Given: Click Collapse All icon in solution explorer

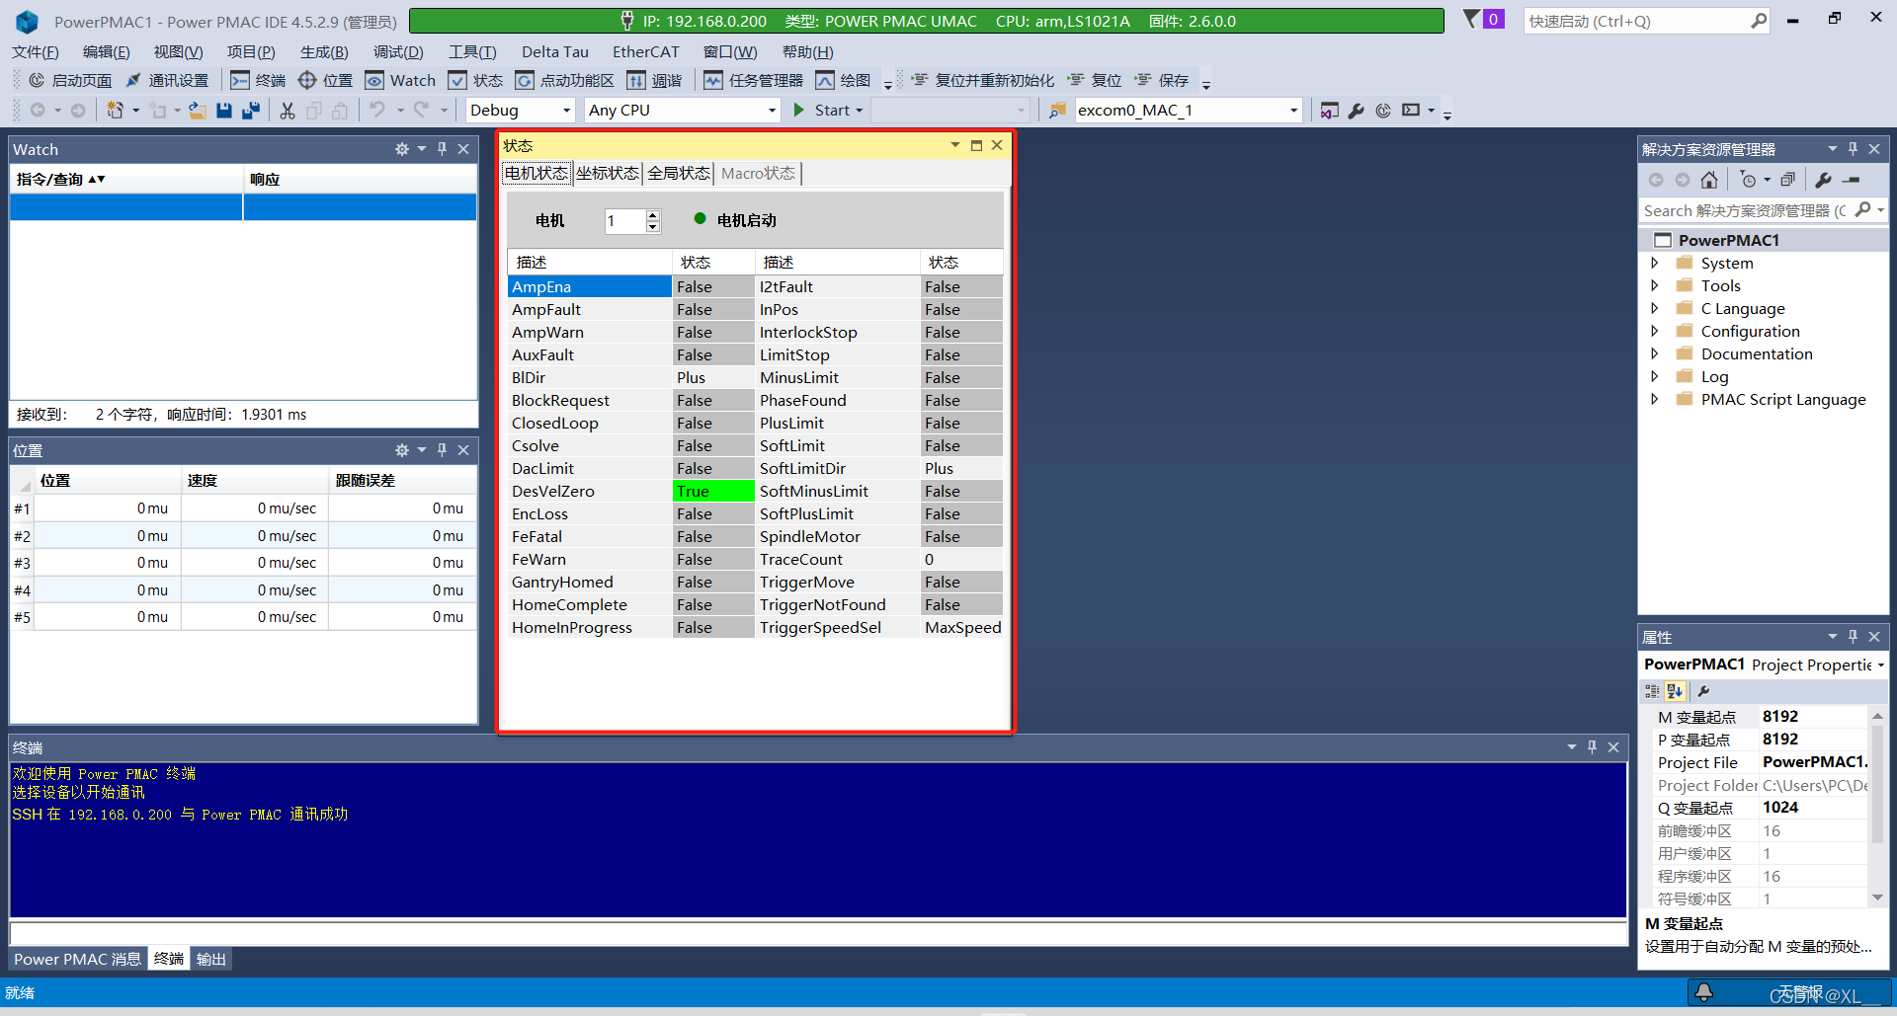Looking at the screenshot, I should coord(1787,180).
